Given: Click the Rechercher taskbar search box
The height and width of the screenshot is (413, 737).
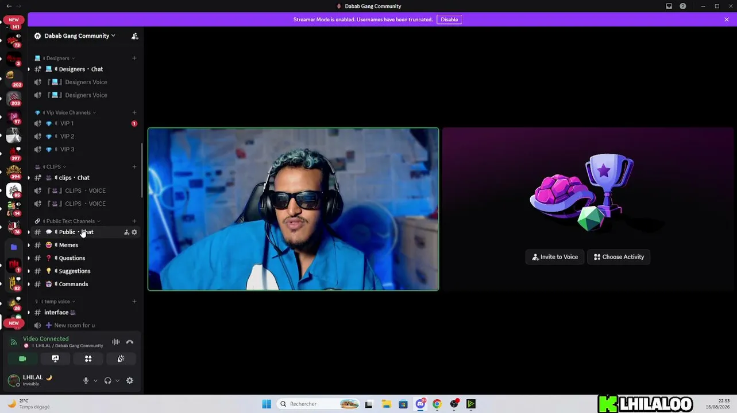Looking at the screenshot, I should pos(319,404).
